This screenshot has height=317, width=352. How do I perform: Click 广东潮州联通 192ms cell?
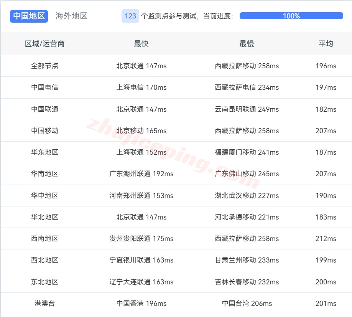point(141,174)
